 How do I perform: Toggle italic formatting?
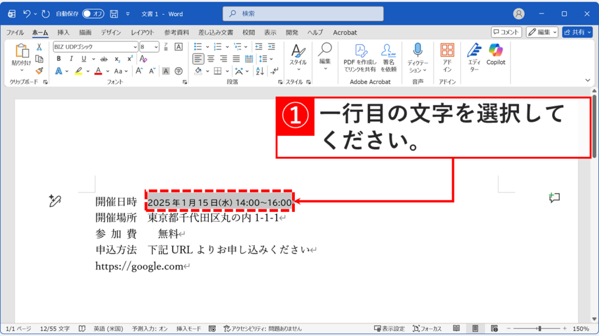(x=70, y=58)
